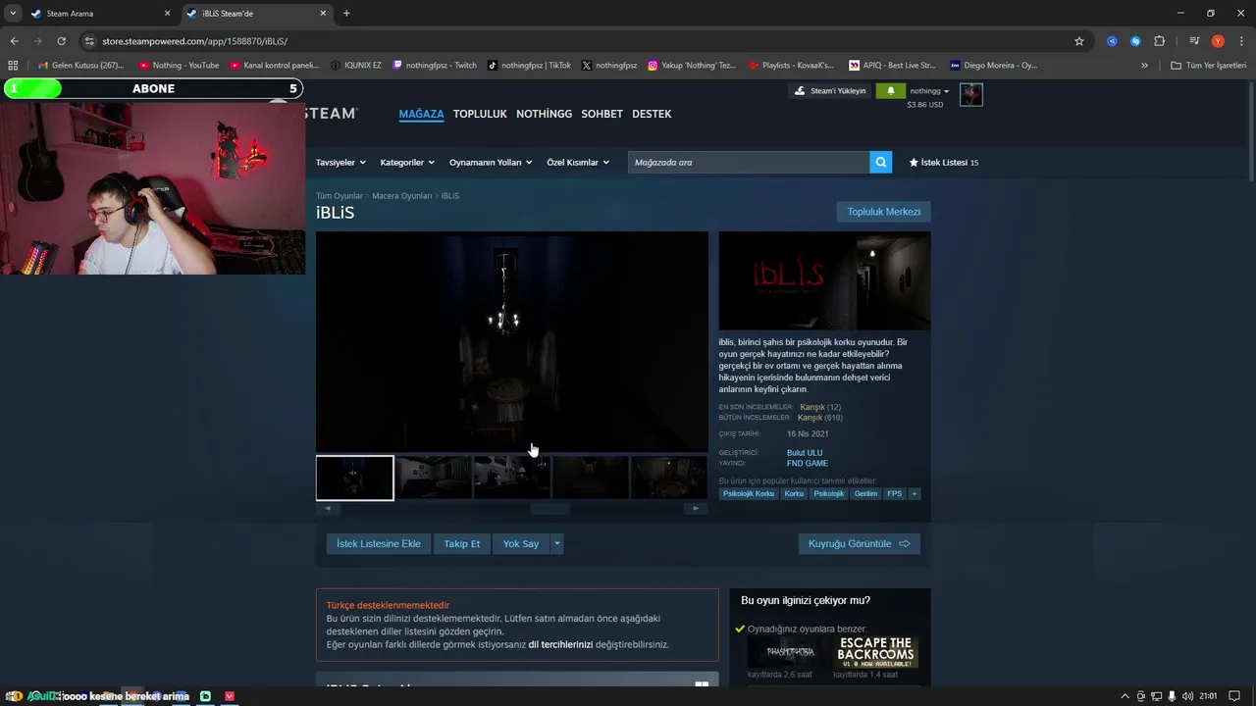Open nothingfpsz TikTok bookmark

[x=529, y=66]
